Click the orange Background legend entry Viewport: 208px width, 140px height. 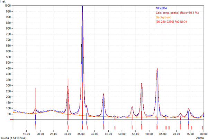[x=163, y=17]
